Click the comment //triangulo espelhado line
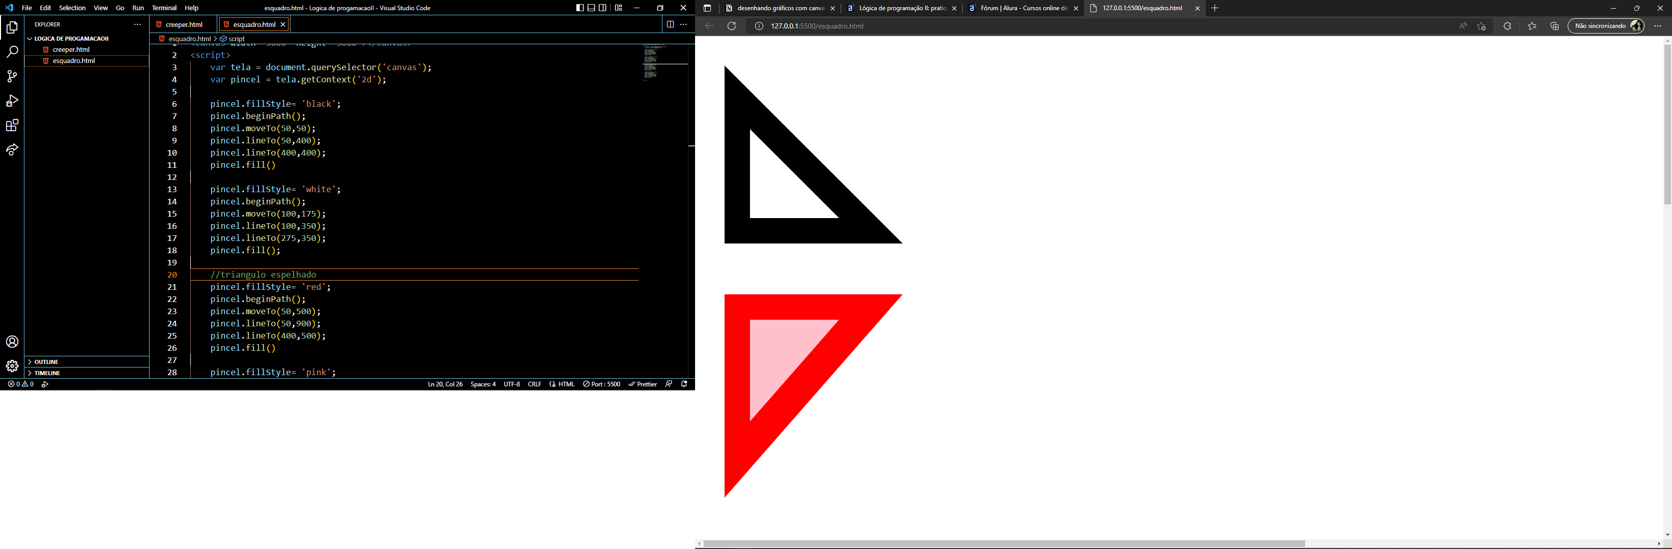1672x549 pixels. [x=264, y=275]
